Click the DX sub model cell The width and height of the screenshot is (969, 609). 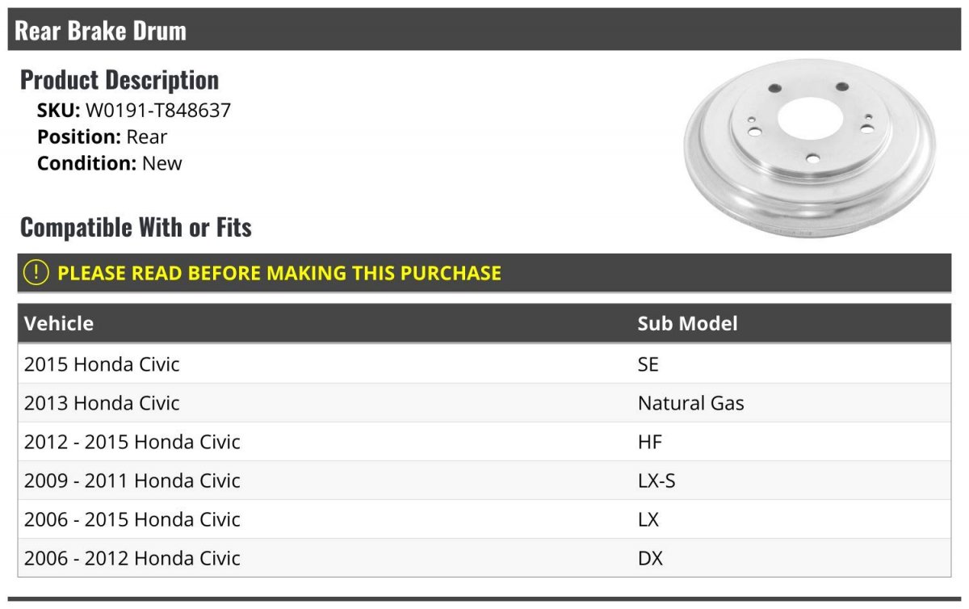(x=650, y=558)
